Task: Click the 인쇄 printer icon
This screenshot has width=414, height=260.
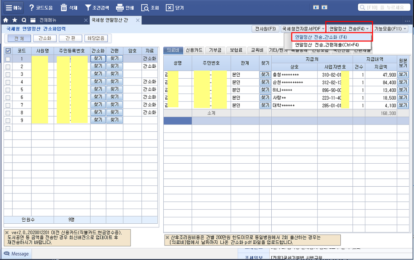Action: (x=119, y=8)
